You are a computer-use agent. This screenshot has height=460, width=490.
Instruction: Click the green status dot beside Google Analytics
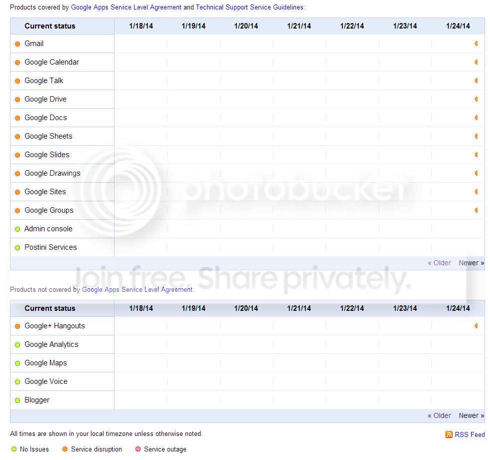[x=17, y=344]
